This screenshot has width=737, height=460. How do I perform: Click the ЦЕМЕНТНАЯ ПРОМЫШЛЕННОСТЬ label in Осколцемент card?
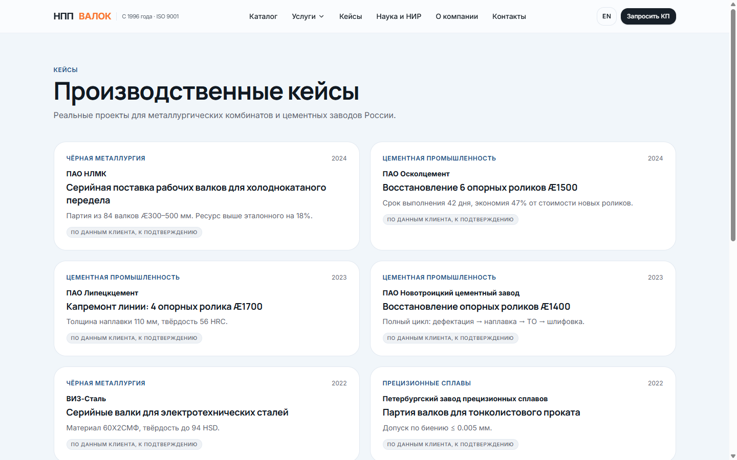coord(439,158)
